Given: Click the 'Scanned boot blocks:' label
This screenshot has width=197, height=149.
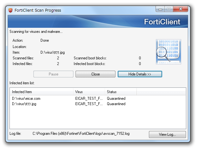Looking at the screenshot, I should [90, 58].
